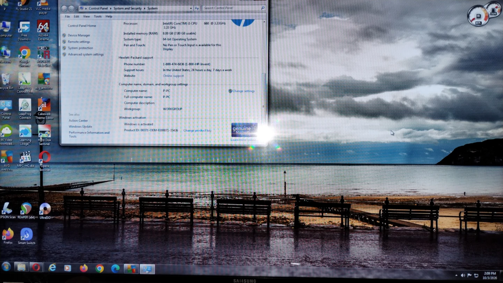
Task: Open the File menu
Action: 67,16
